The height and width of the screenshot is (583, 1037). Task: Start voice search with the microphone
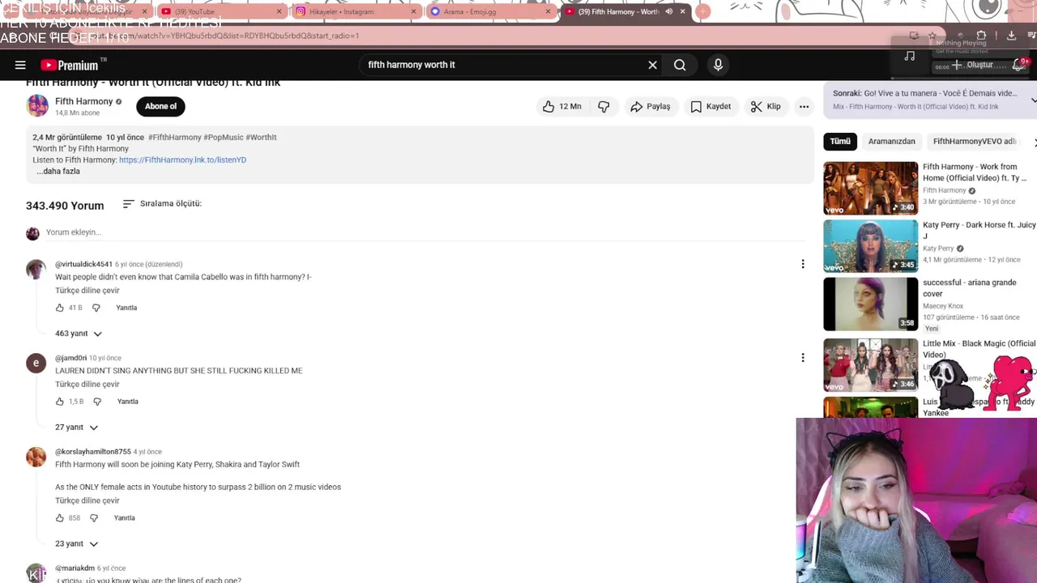(x=718, y=65)
